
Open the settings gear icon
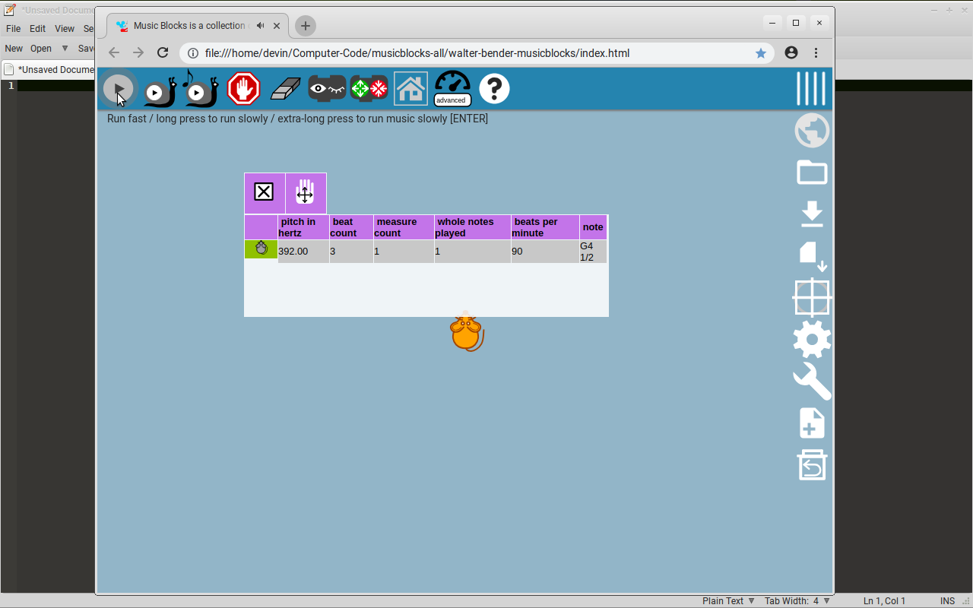pos(812,340)
